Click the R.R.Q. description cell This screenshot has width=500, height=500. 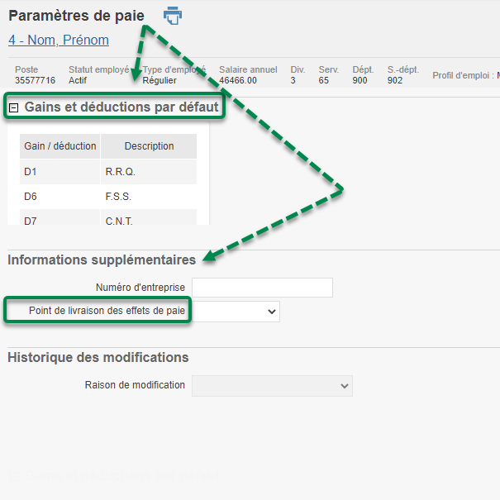pyautogui.click(x=120, y=172)
